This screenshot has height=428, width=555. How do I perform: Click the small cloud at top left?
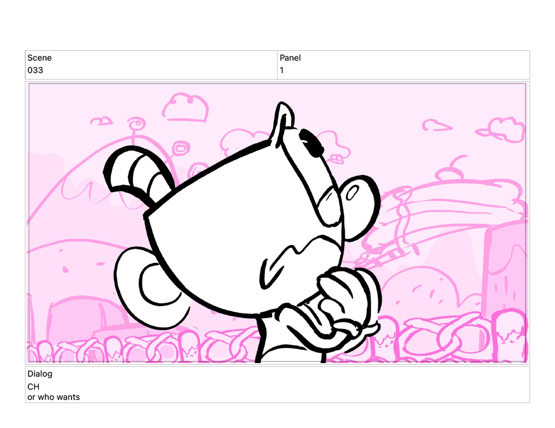point(101,120)
